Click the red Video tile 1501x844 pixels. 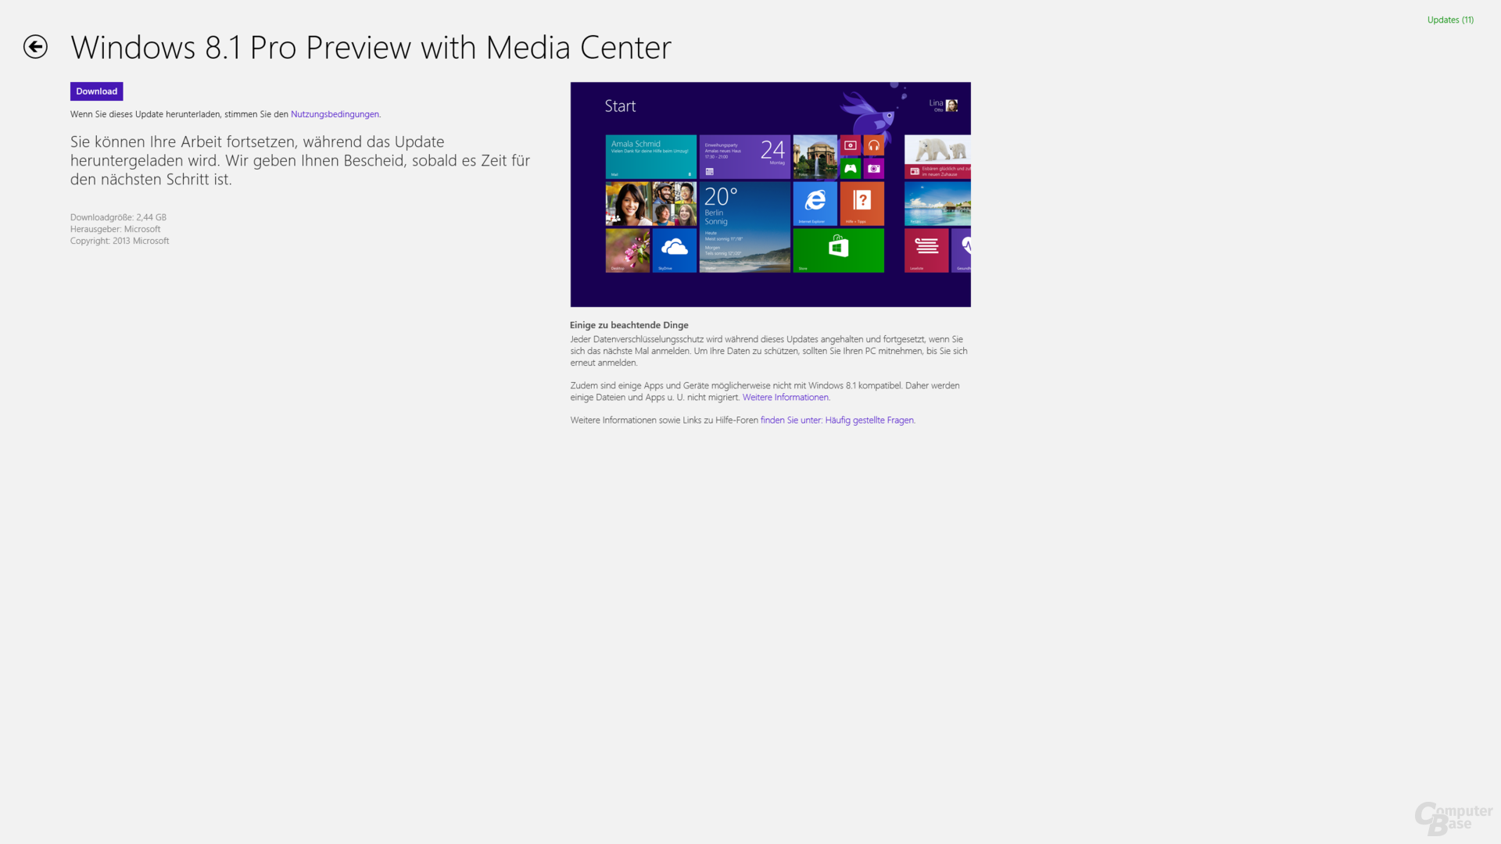tap(850, 145)
